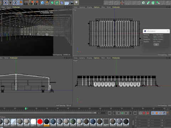171x128 pixels.
Task: Toggle scale keyframe recording
Action: click(157, 113)
